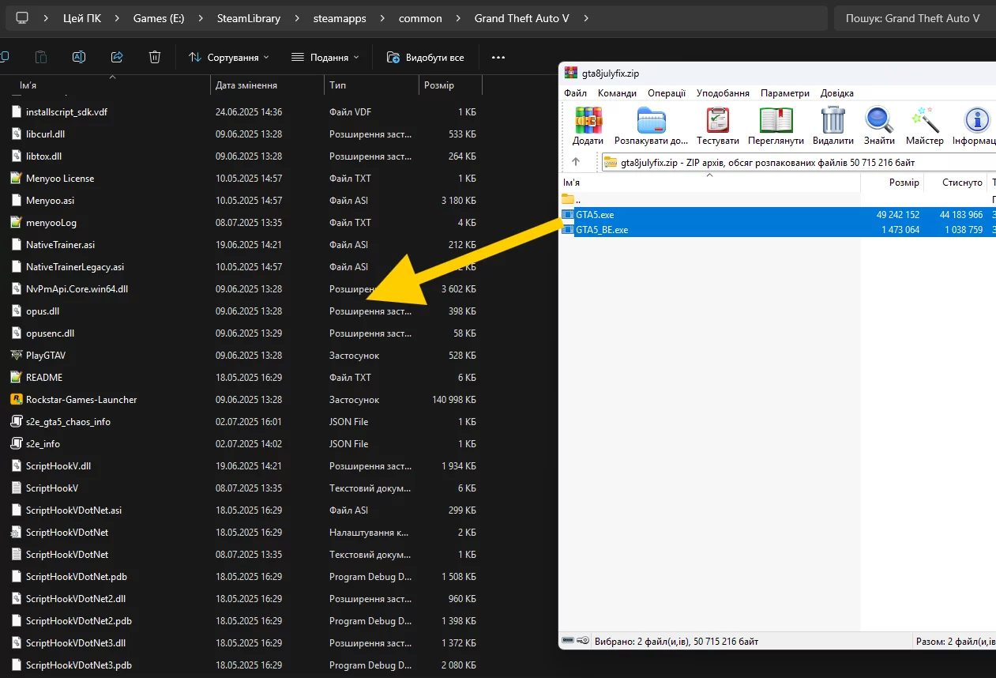Open WinRAR Уподобання menu
996x678 pixels.
(723, 93)
